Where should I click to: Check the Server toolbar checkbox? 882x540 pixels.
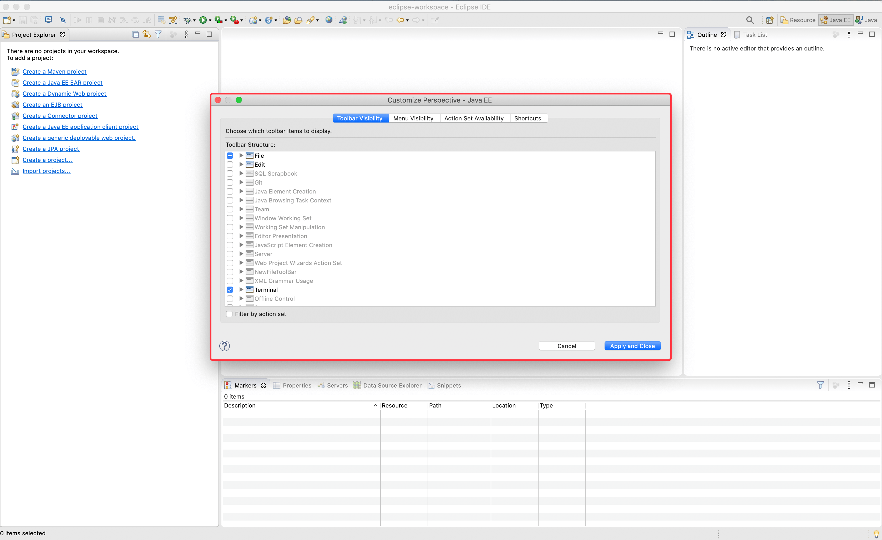pyautogui.click(x=230, y=254)
